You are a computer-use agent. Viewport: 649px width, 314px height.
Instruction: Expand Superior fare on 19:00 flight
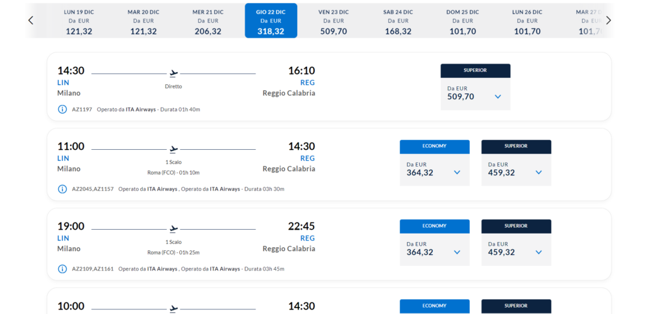point(539,252)
